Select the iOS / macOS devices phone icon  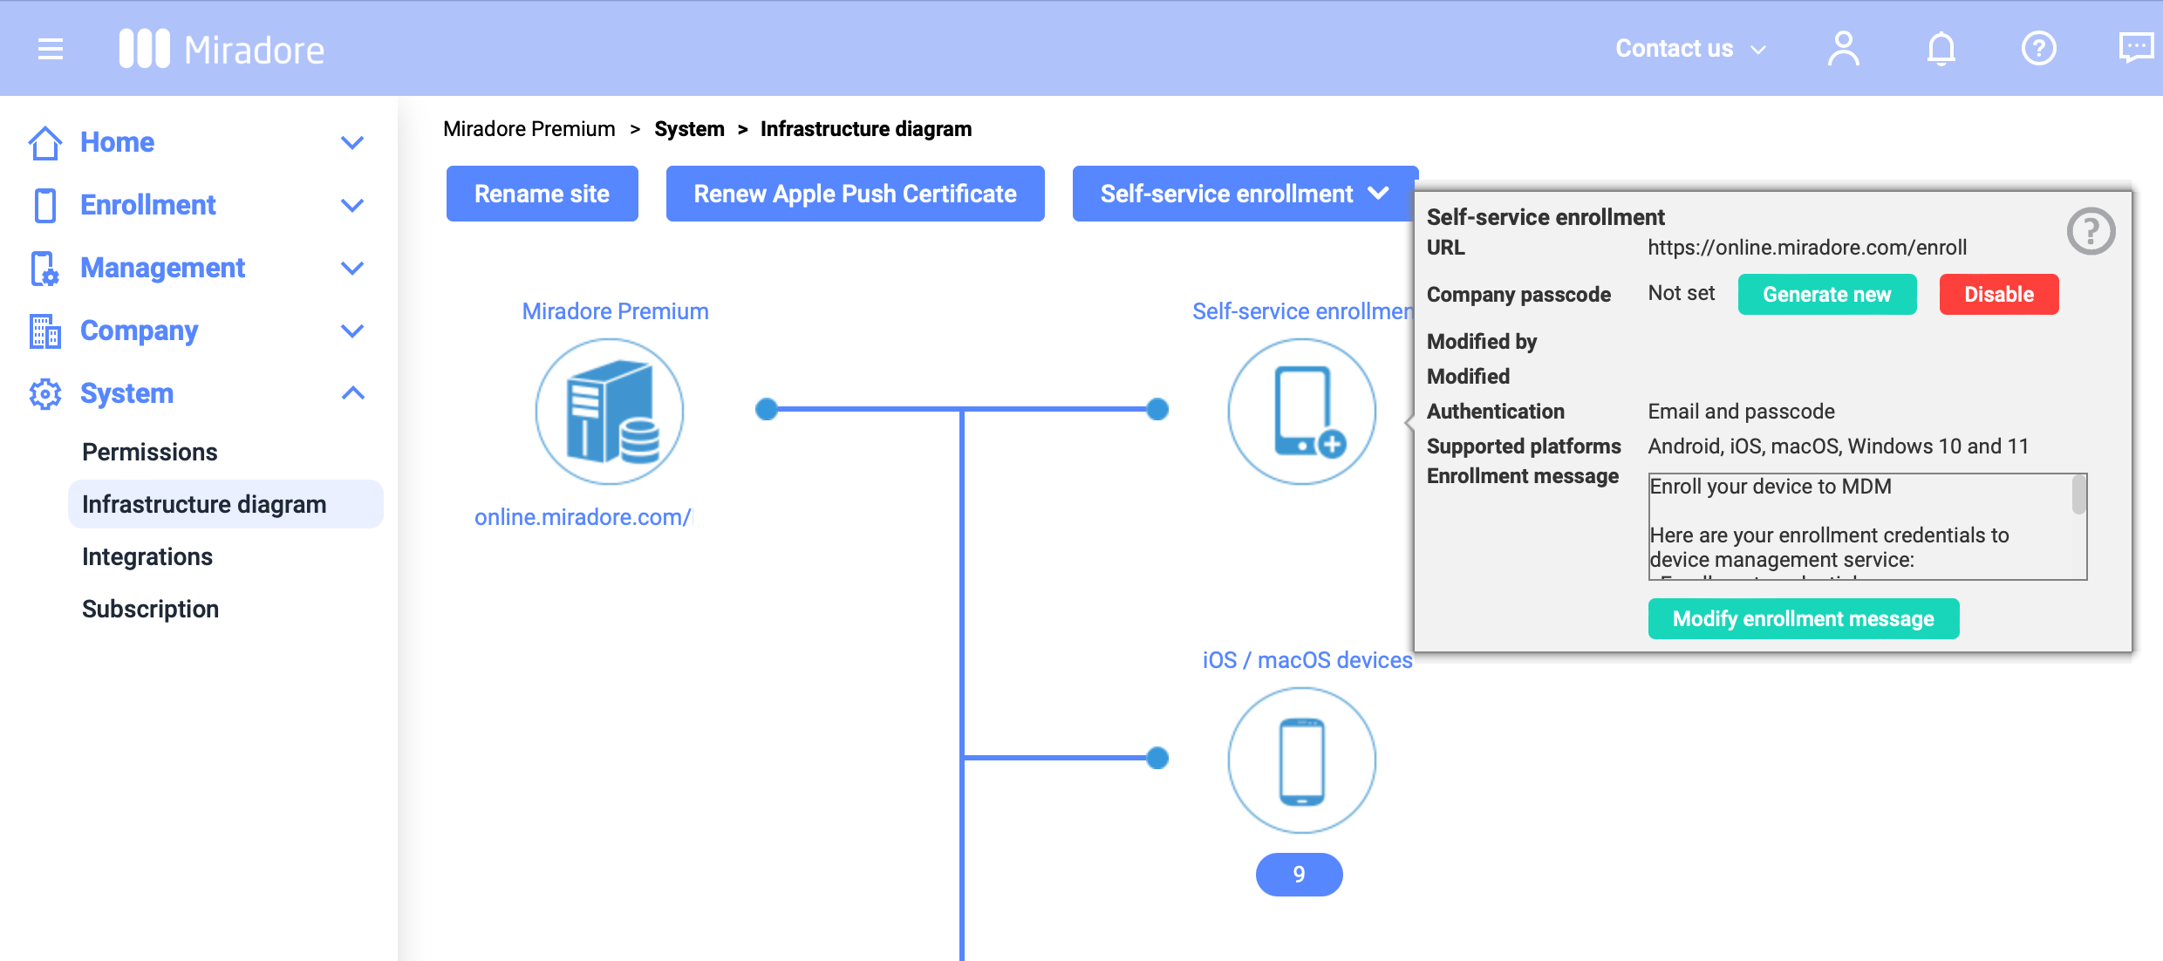pyautogui.click(x=1300, y=760)
